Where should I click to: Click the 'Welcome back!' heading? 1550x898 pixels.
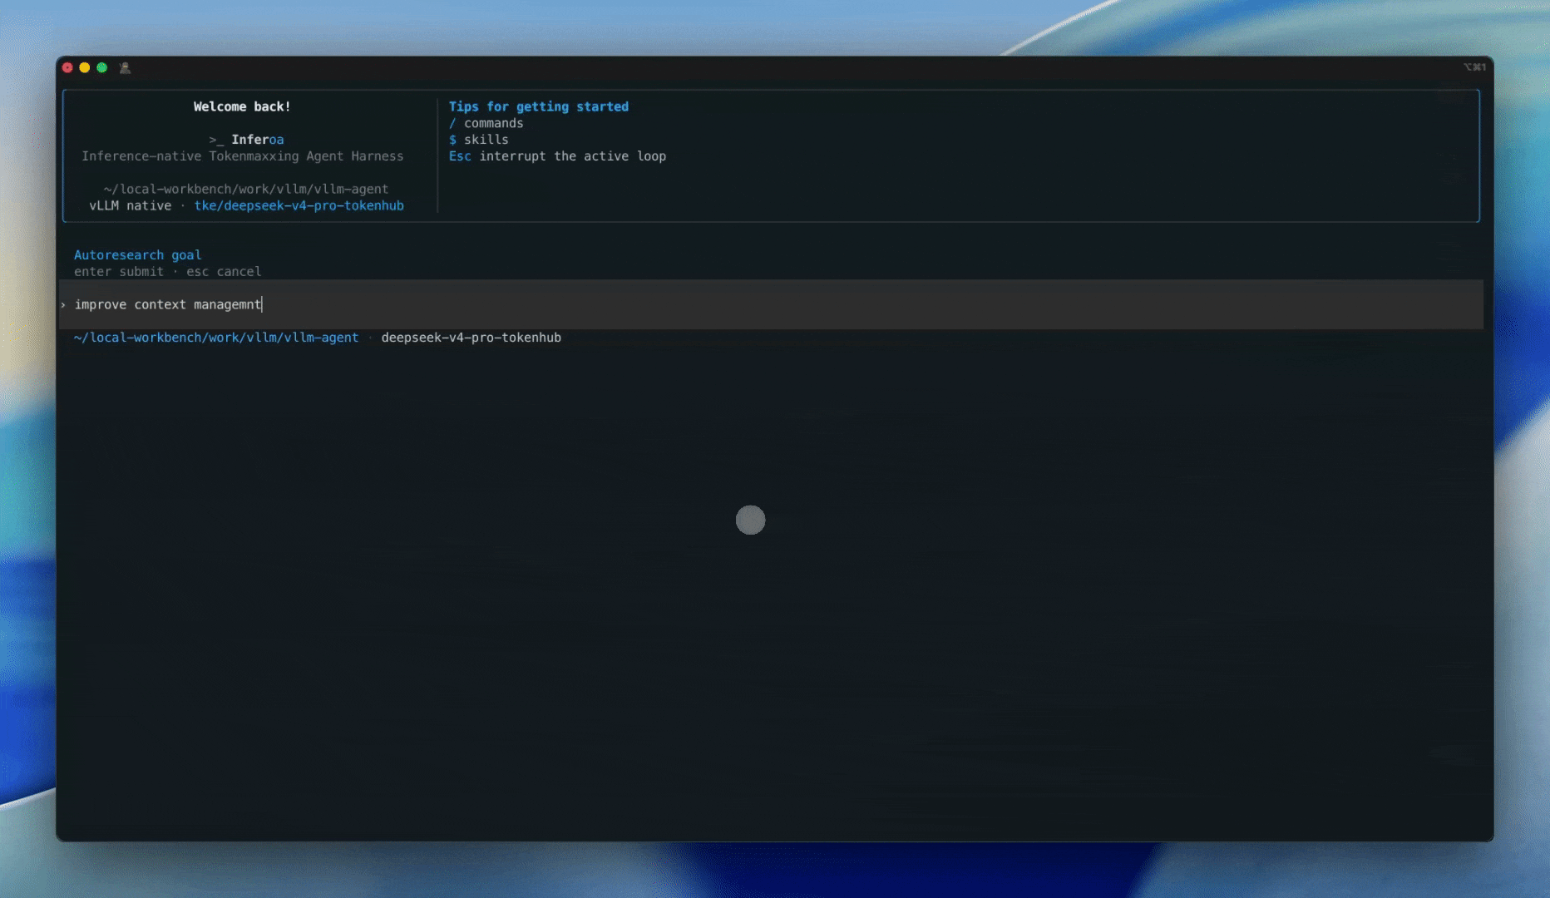pos(242,106)
